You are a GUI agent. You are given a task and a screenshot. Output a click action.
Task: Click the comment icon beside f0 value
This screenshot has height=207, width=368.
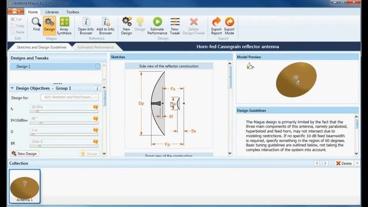pos(95,108)
